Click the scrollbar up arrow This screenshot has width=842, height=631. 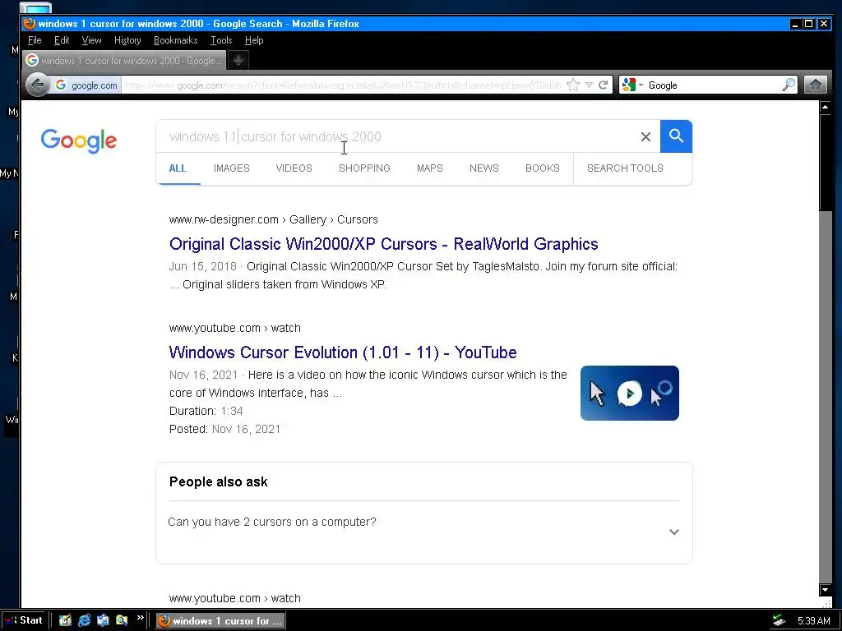826,108
